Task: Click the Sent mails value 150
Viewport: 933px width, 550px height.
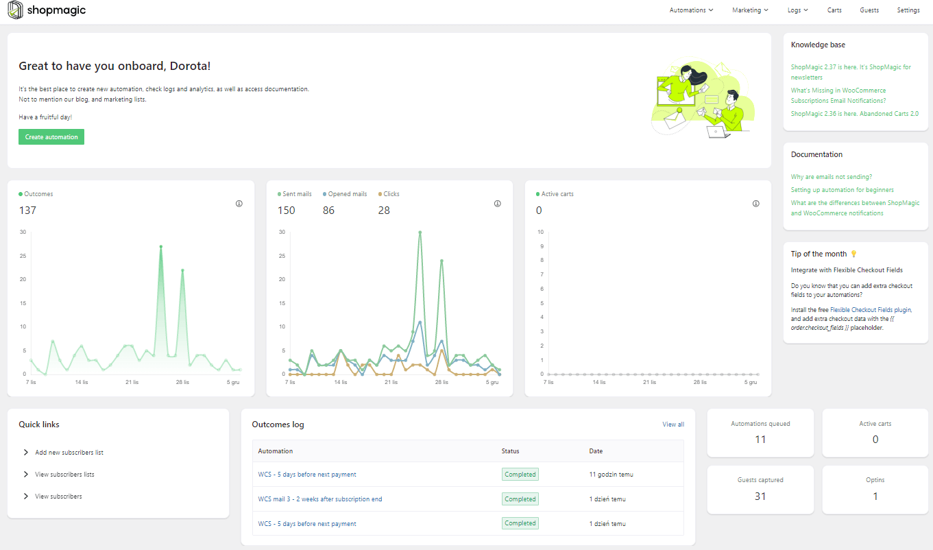Action: (287, 211)
